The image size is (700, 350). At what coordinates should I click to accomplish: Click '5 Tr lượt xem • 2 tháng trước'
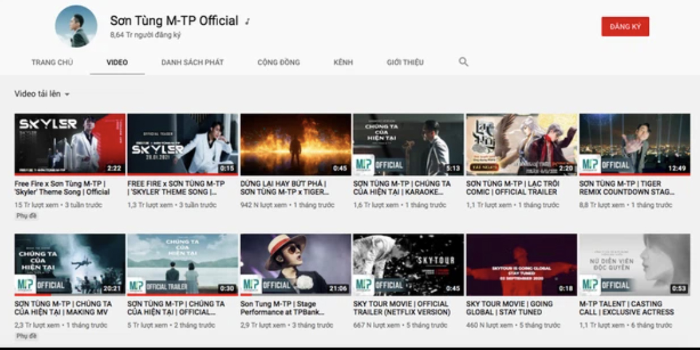[171, 325]
